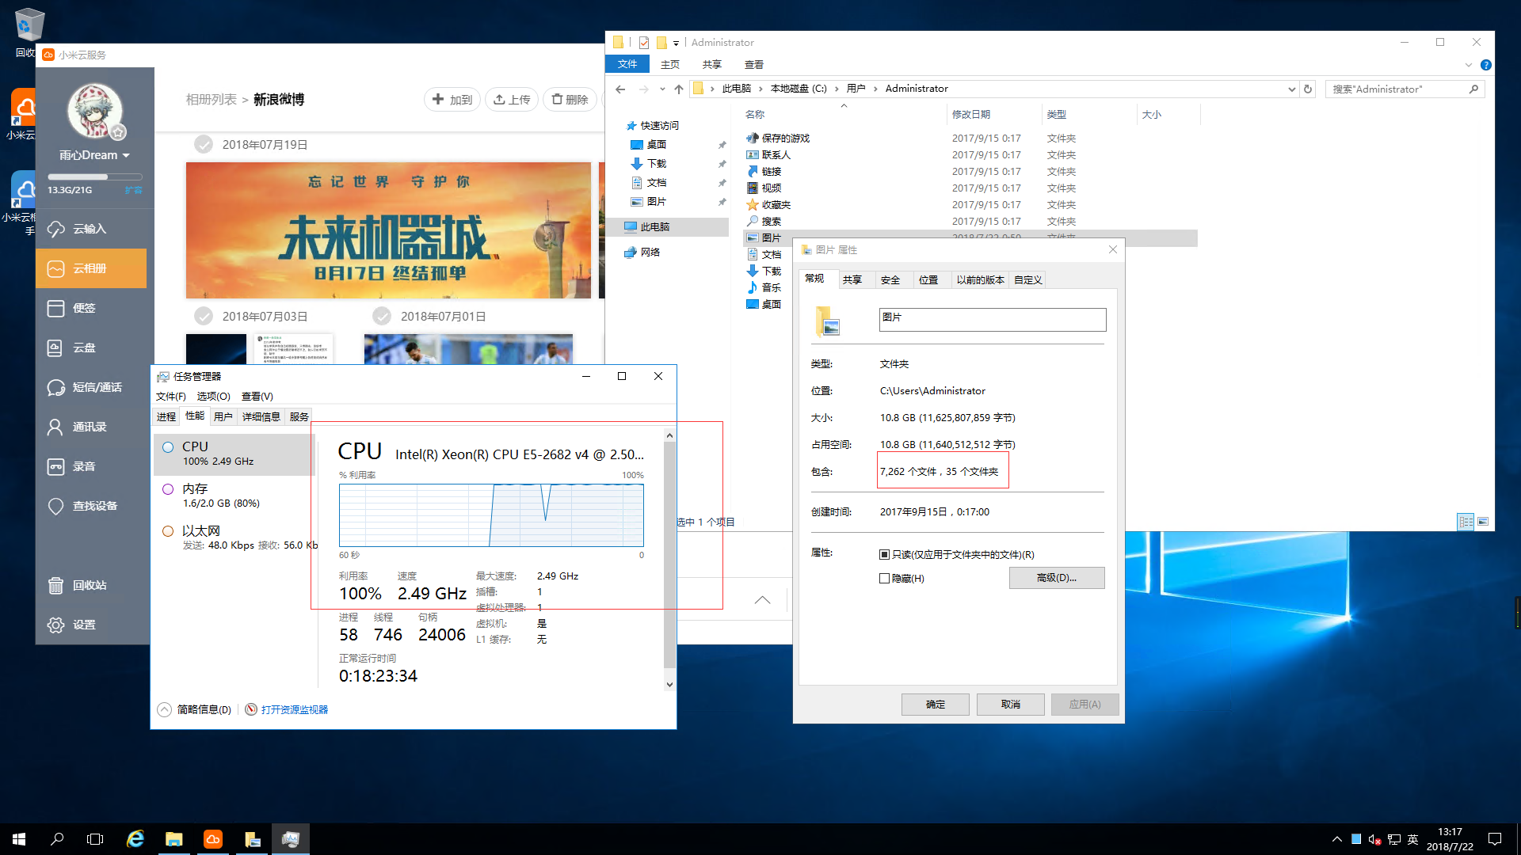Switch to the 进程 tab in Task Manager
The height and width of the screenshot is (855, 1521).
166,416
